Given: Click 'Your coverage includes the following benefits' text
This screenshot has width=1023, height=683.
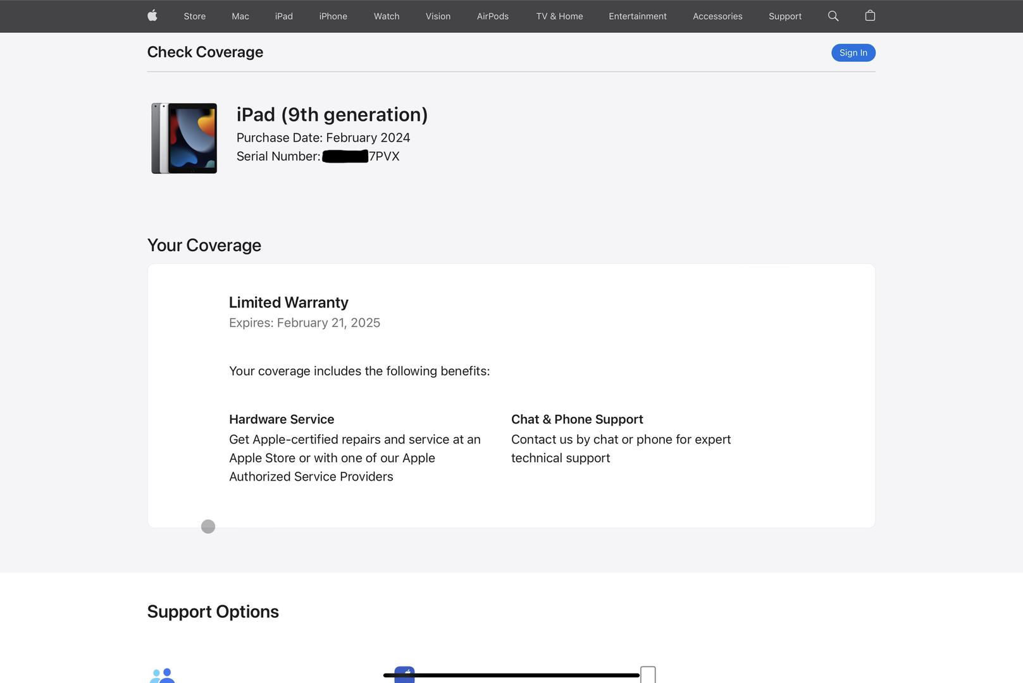Looking at the screenshot, I should [359, 371].
